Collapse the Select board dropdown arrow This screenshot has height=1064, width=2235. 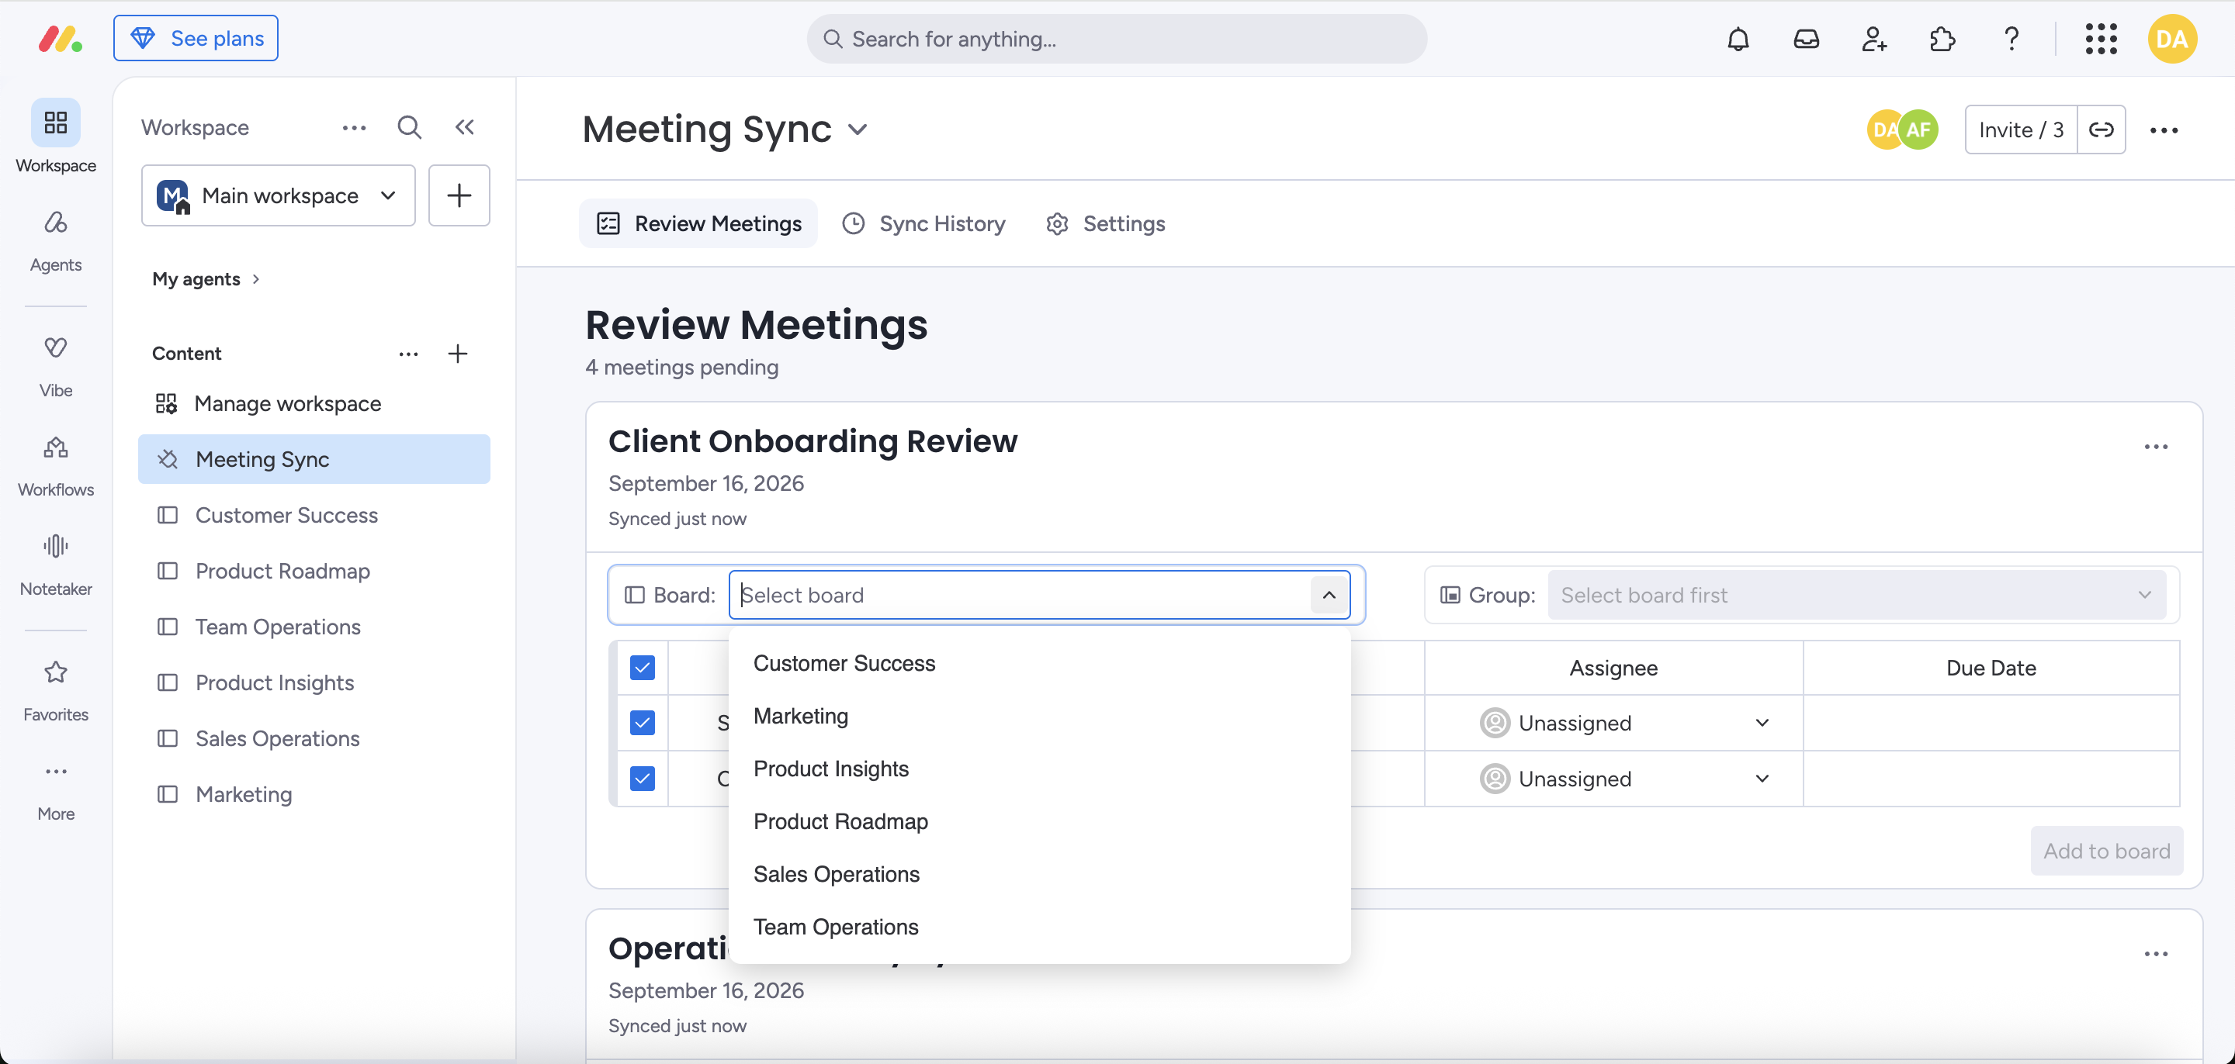tap(1329, 595)
